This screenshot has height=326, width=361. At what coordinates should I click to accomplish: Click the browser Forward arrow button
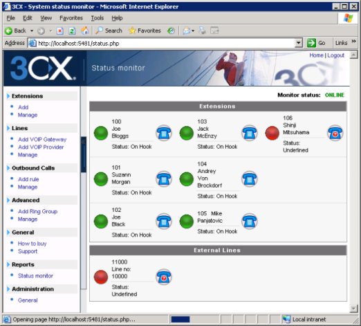pos(41,30)
